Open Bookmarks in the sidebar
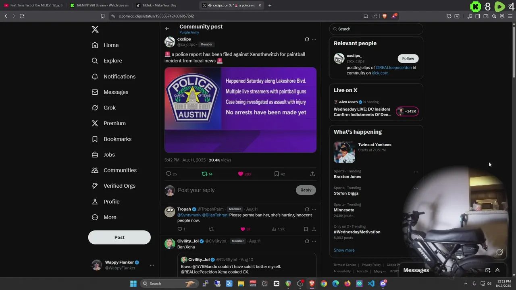516x290 pixels. pyautogui.click(x=111, y=139)
